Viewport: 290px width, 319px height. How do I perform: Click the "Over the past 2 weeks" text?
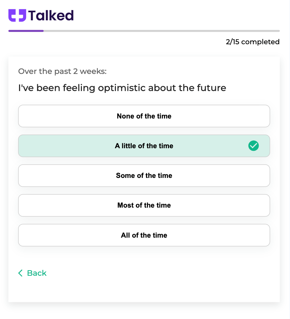(62, 71)
